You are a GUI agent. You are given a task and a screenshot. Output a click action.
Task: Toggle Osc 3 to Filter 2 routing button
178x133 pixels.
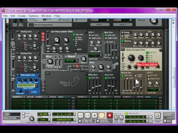43,91
